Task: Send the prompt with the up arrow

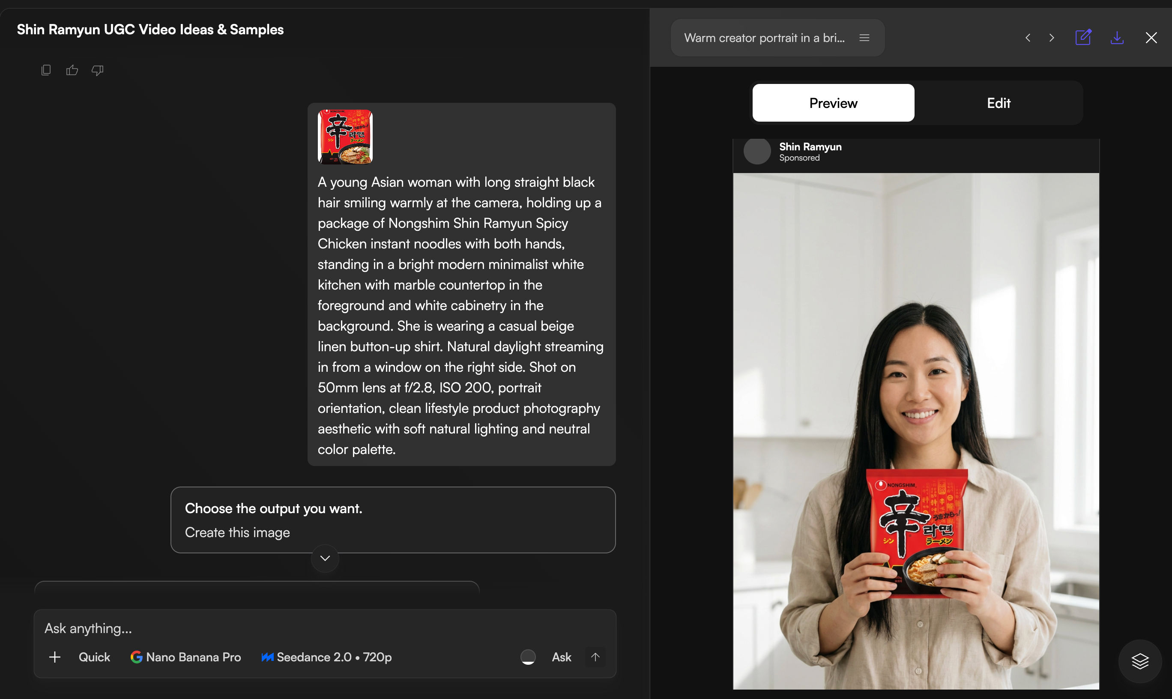Action: coord(595,657)
